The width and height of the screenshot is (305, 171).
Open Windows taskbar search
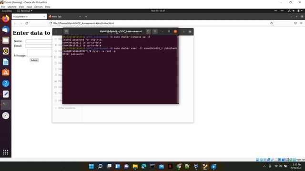(x=100, y=166)
